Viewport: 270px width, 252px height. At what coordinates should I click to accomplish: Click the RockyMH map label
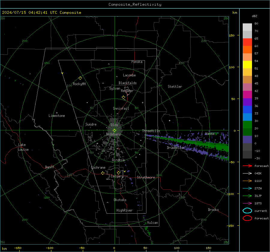79,84
